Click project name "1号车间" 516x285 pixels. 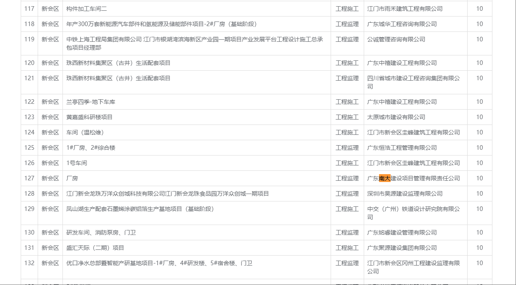coord(77,163)
